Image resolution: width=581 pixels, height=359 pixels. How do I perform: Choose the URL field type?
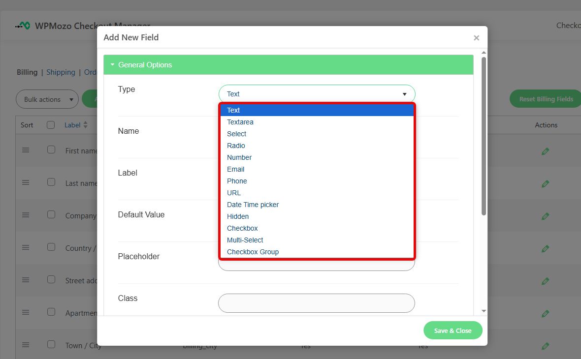317,193
